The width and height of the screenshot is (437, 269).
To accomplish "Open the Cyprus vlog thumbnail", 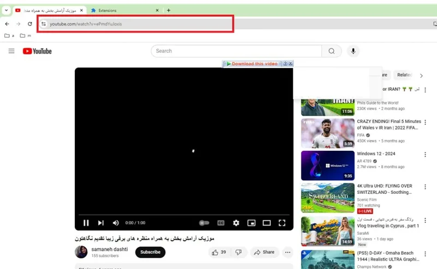I will coord(328,231).
